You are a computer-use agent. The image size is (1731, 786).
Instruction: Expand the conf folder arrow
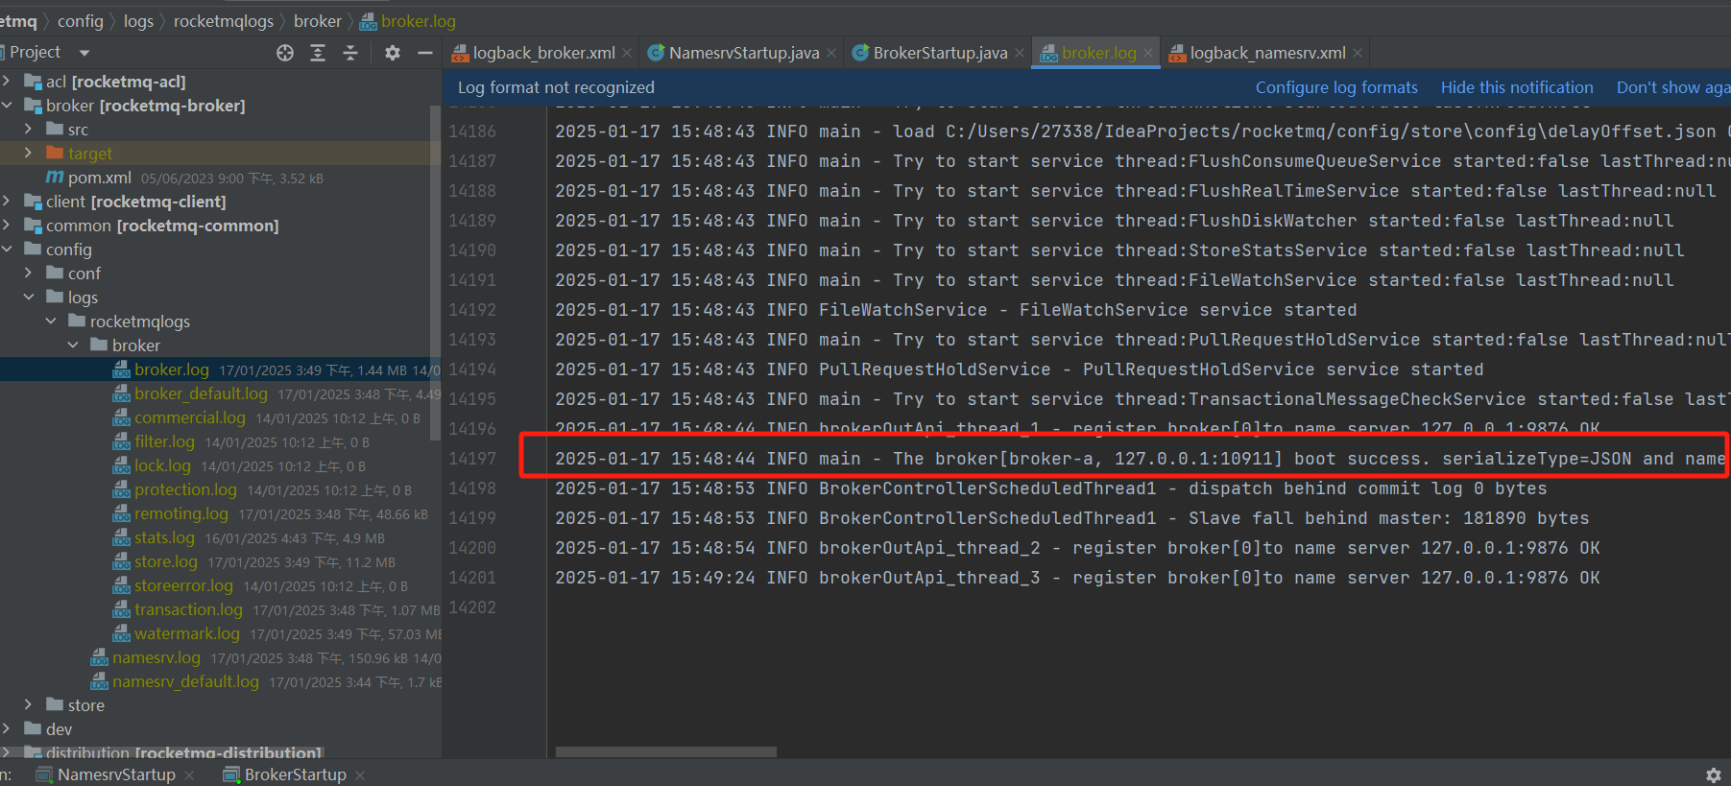tap(28, 274)
